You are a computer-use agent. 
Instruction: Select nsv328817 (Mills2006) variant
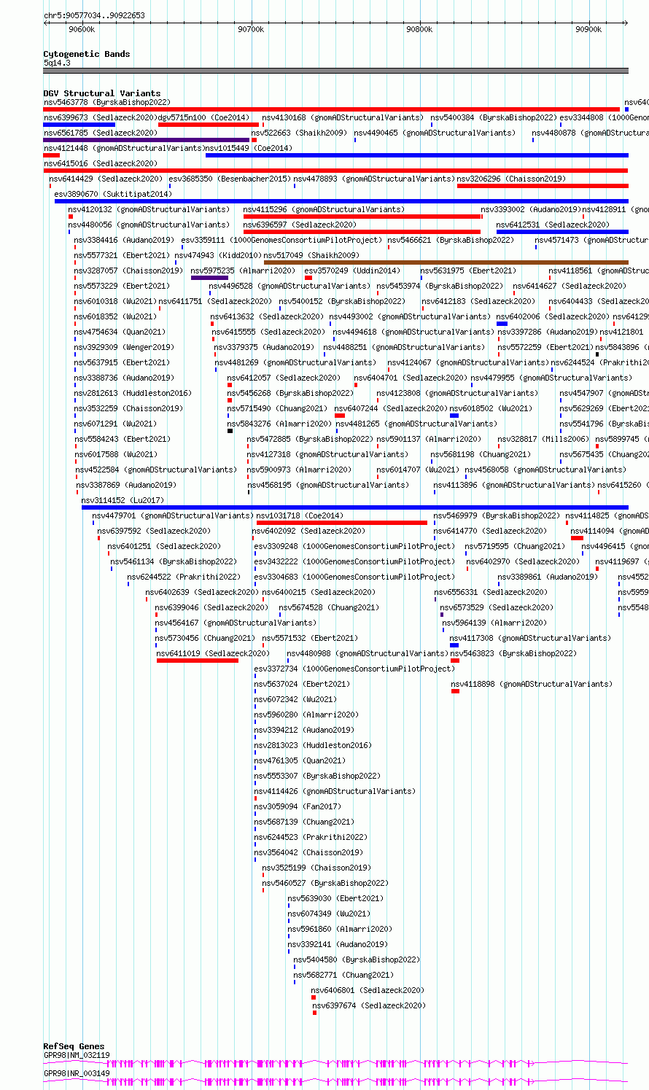point(543,440)
